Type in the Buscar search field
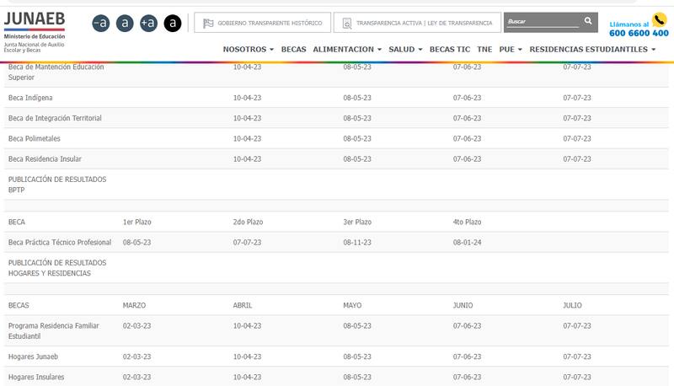 (539, 21)
